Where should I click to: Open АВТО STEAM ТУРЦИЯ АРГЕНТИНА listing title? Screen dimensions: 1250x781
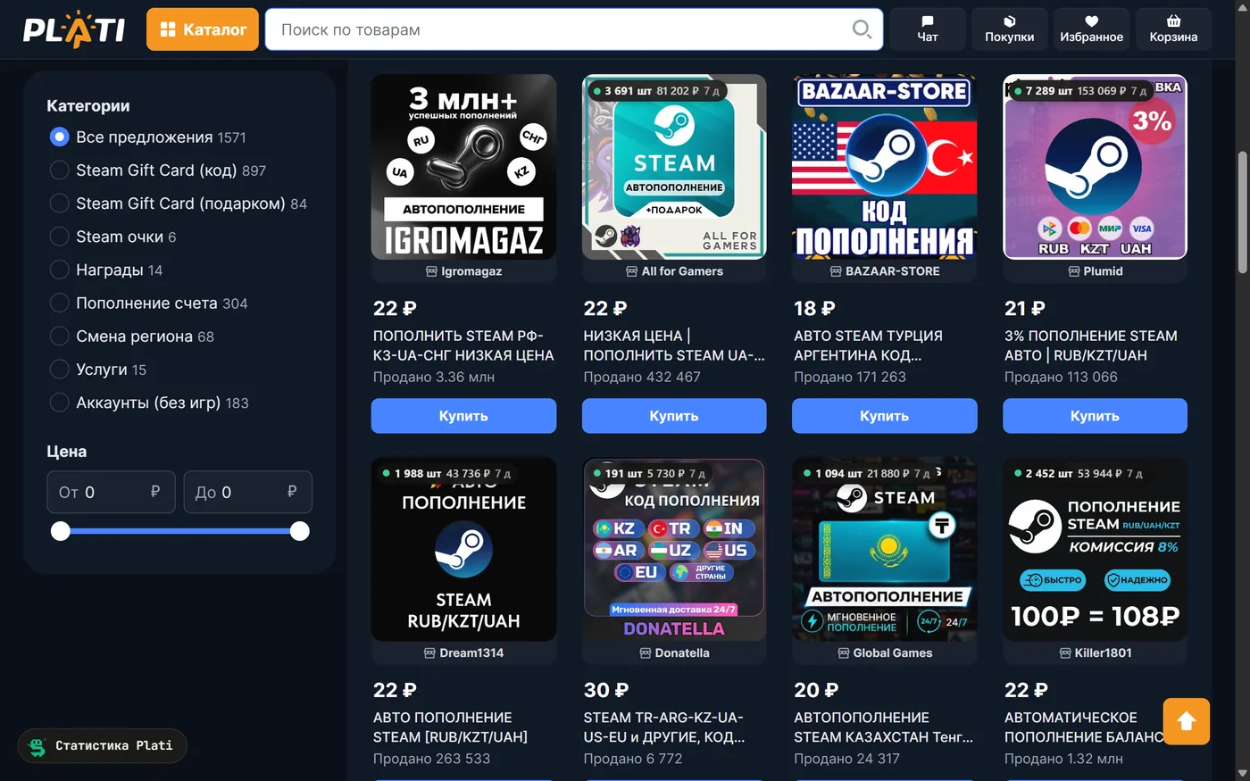point(868,345)
